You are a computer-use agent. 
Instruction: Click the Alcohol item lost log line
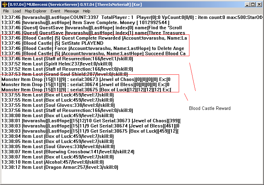click(x=53, y=162)
